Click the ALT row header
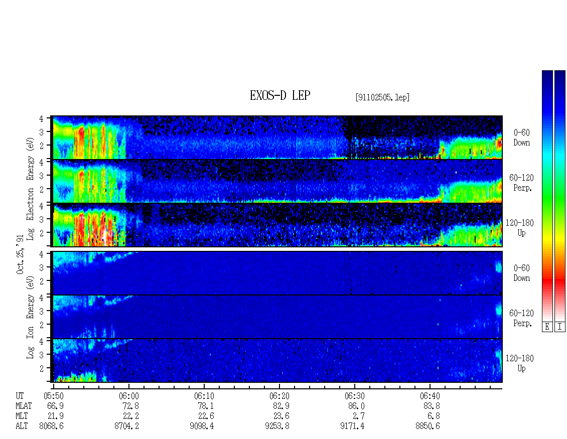This screenshot has height=439, width=567. 22,426
